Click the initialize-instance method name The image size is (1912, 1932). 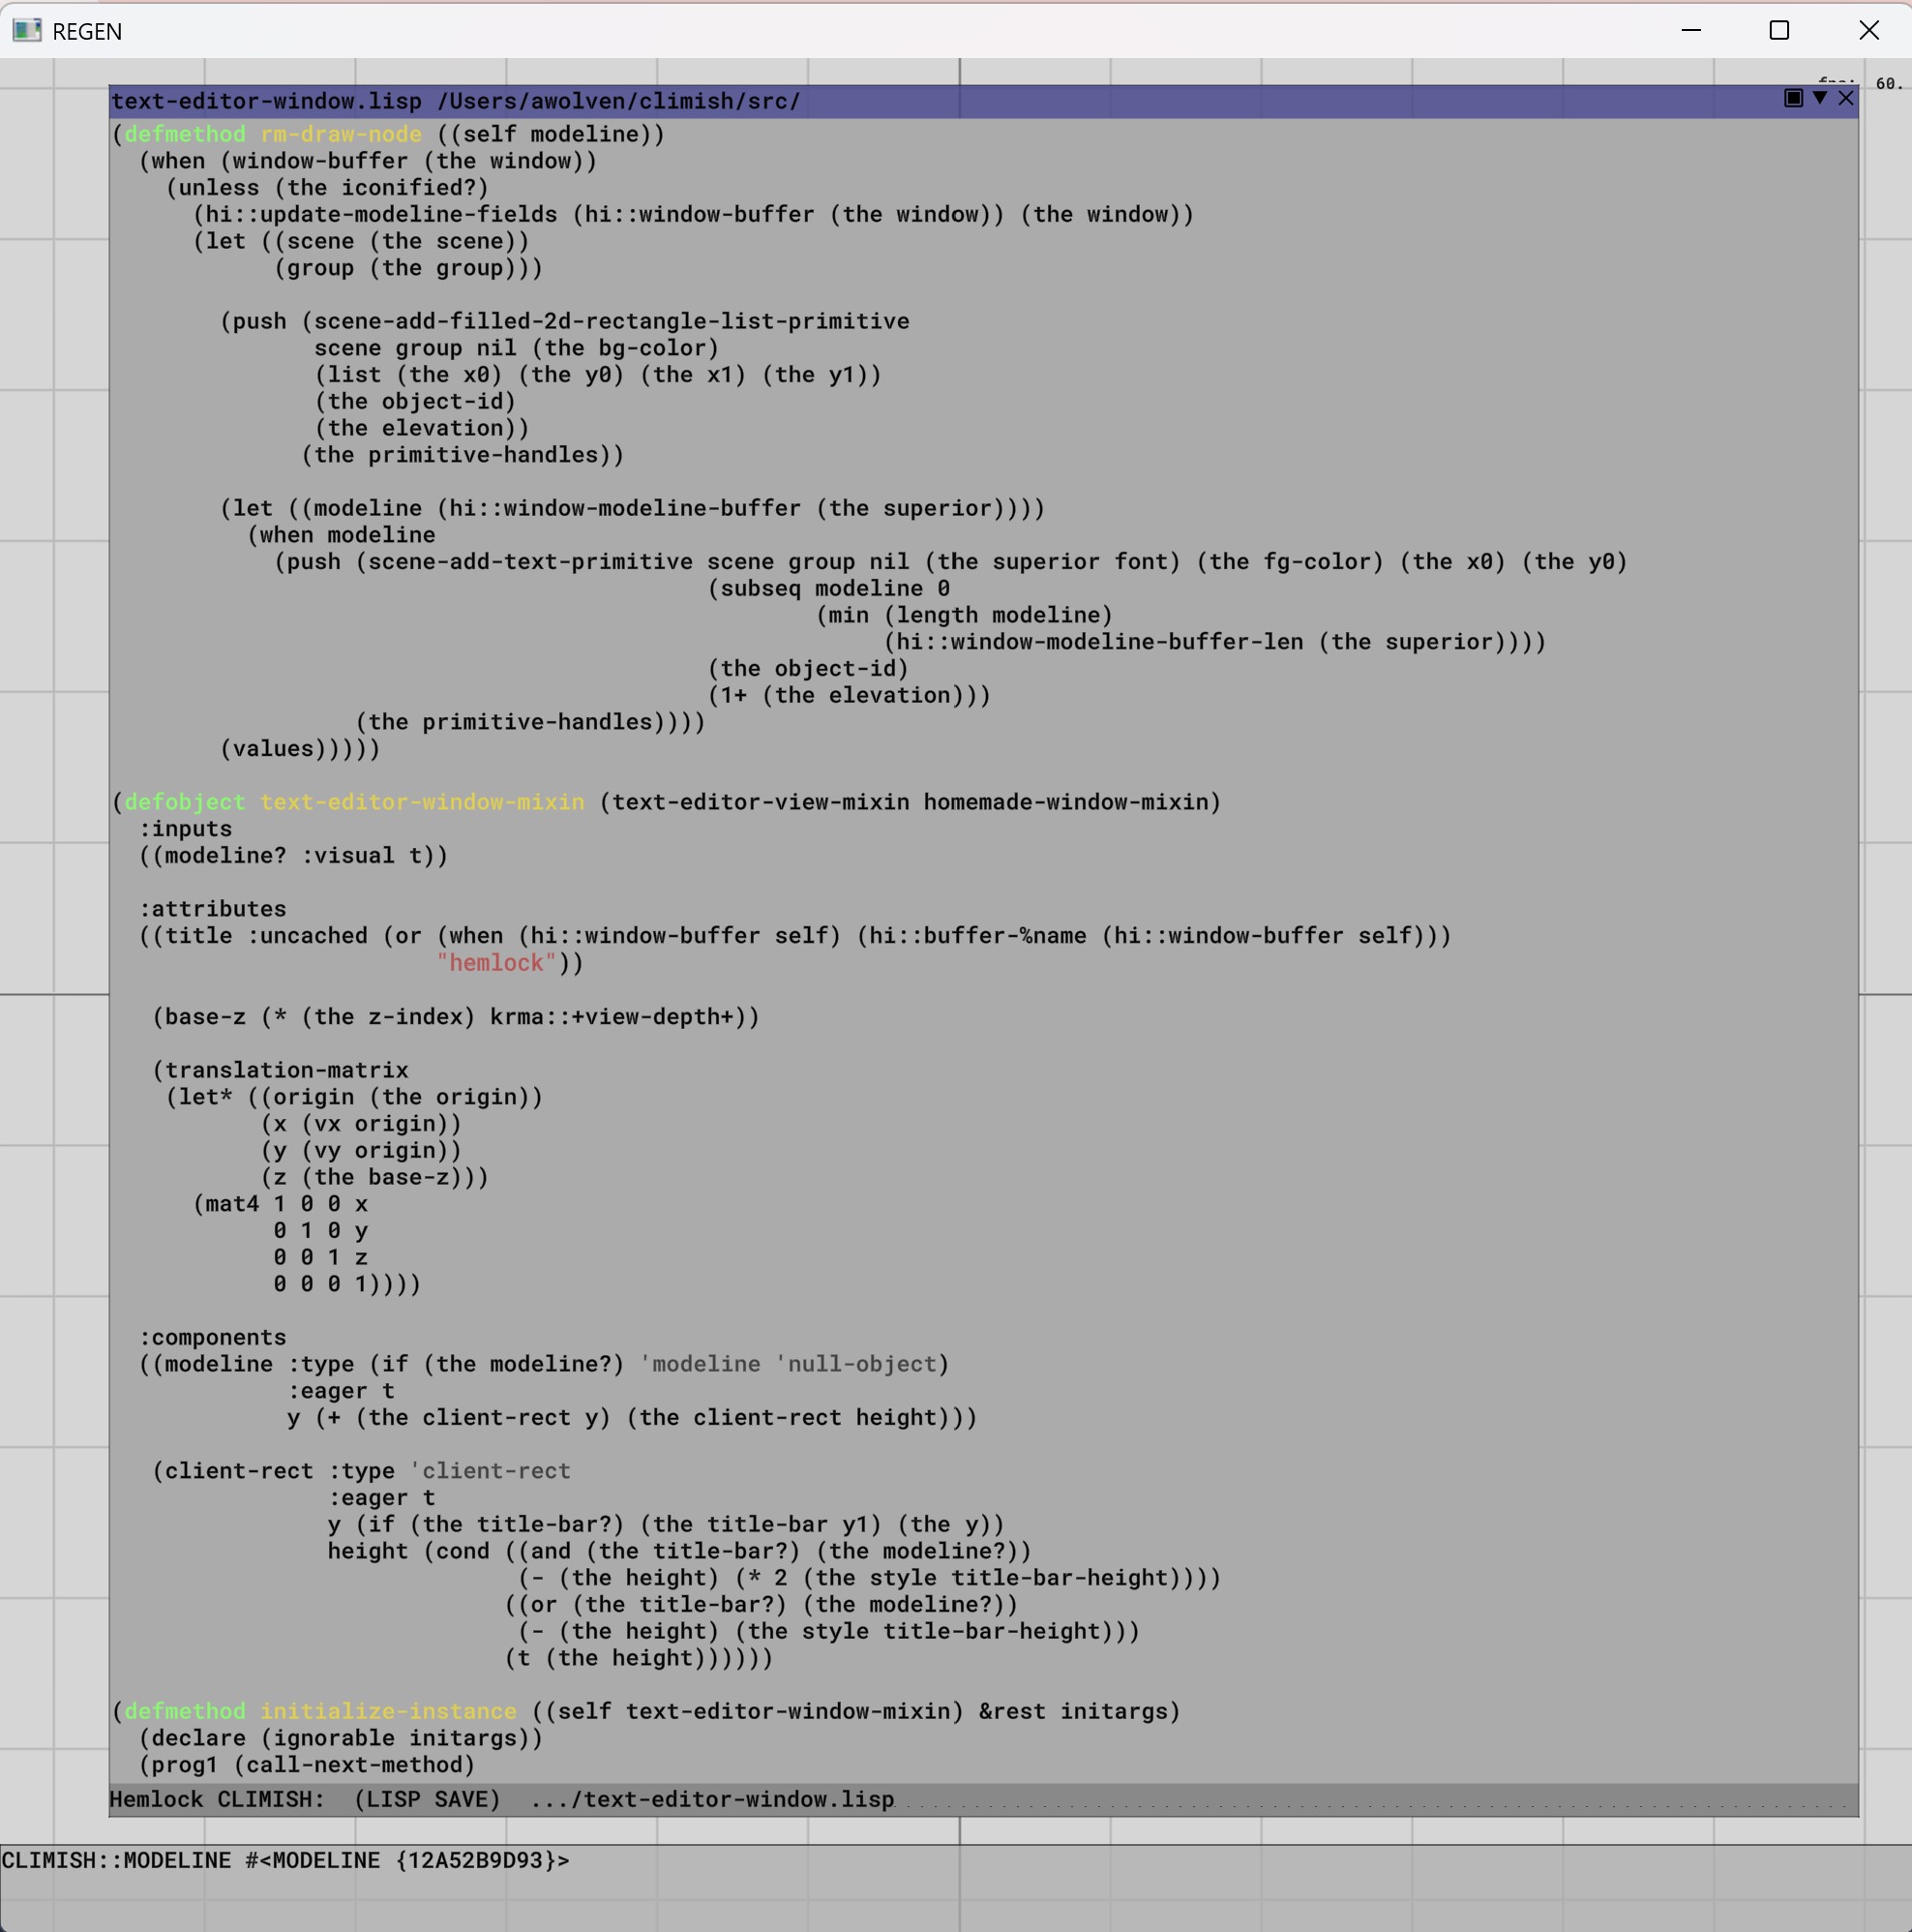[388, 1711]
